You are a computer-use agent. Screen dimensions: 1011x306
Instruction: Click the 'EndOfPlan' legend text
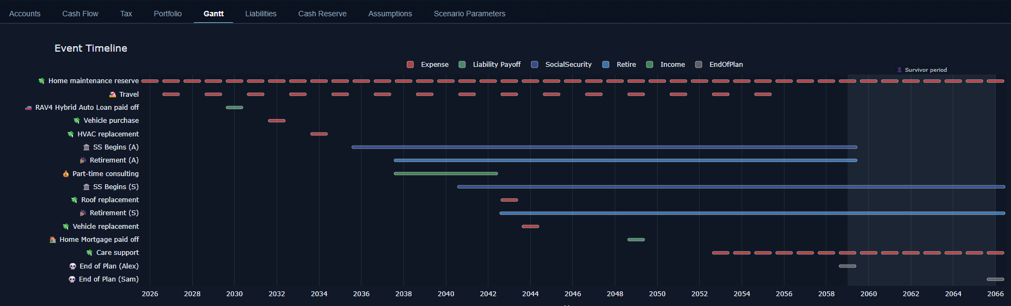726,65
